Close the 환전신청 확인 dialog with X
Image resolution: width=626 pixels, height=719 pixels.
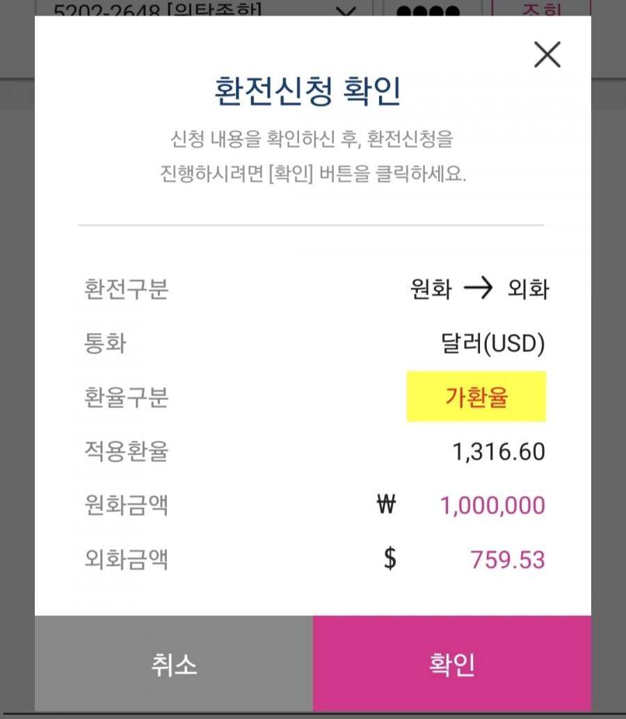[x=547, y=55]
